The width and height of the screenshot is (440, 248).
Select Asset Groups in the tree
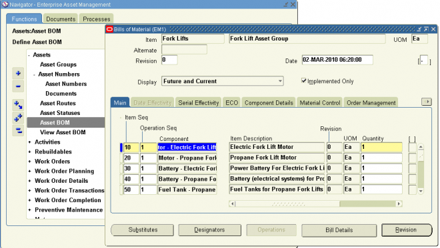(59, 64)
